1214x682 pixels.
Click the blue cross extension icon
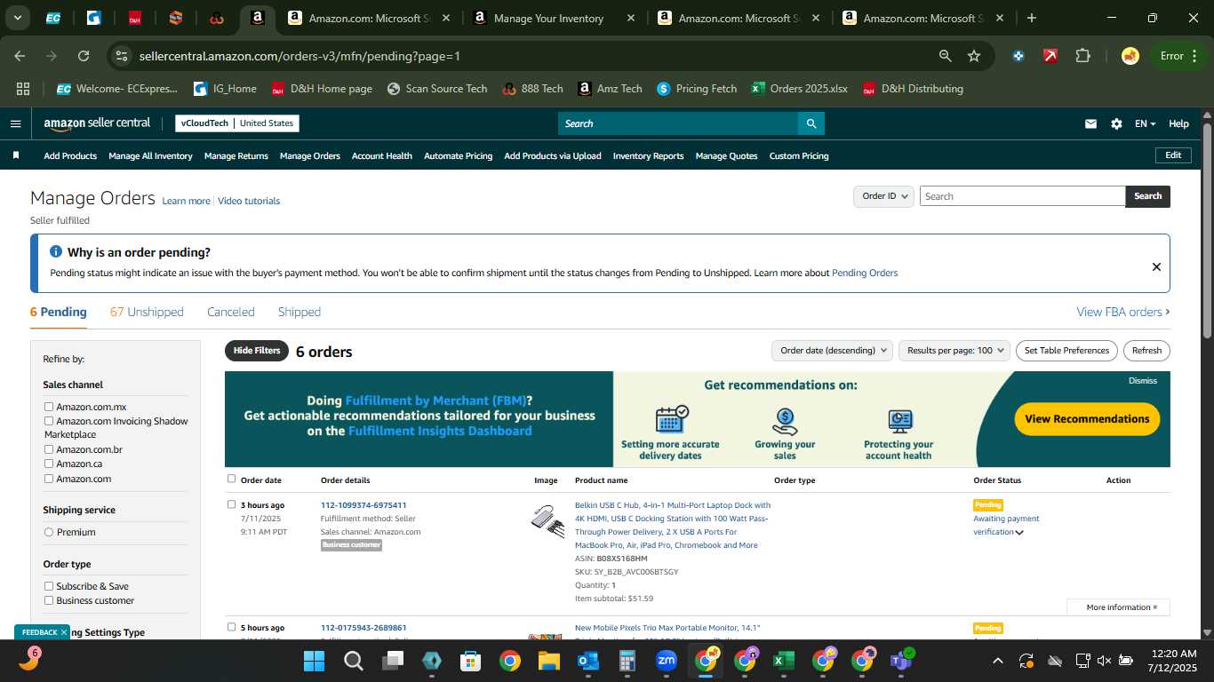tap(1018, 56)
